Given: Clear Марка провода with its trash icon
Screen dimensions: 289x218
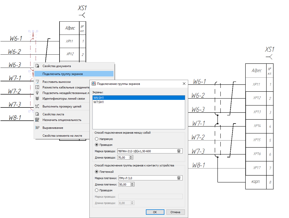Looking at the screenshot, I should pos(179,151).
